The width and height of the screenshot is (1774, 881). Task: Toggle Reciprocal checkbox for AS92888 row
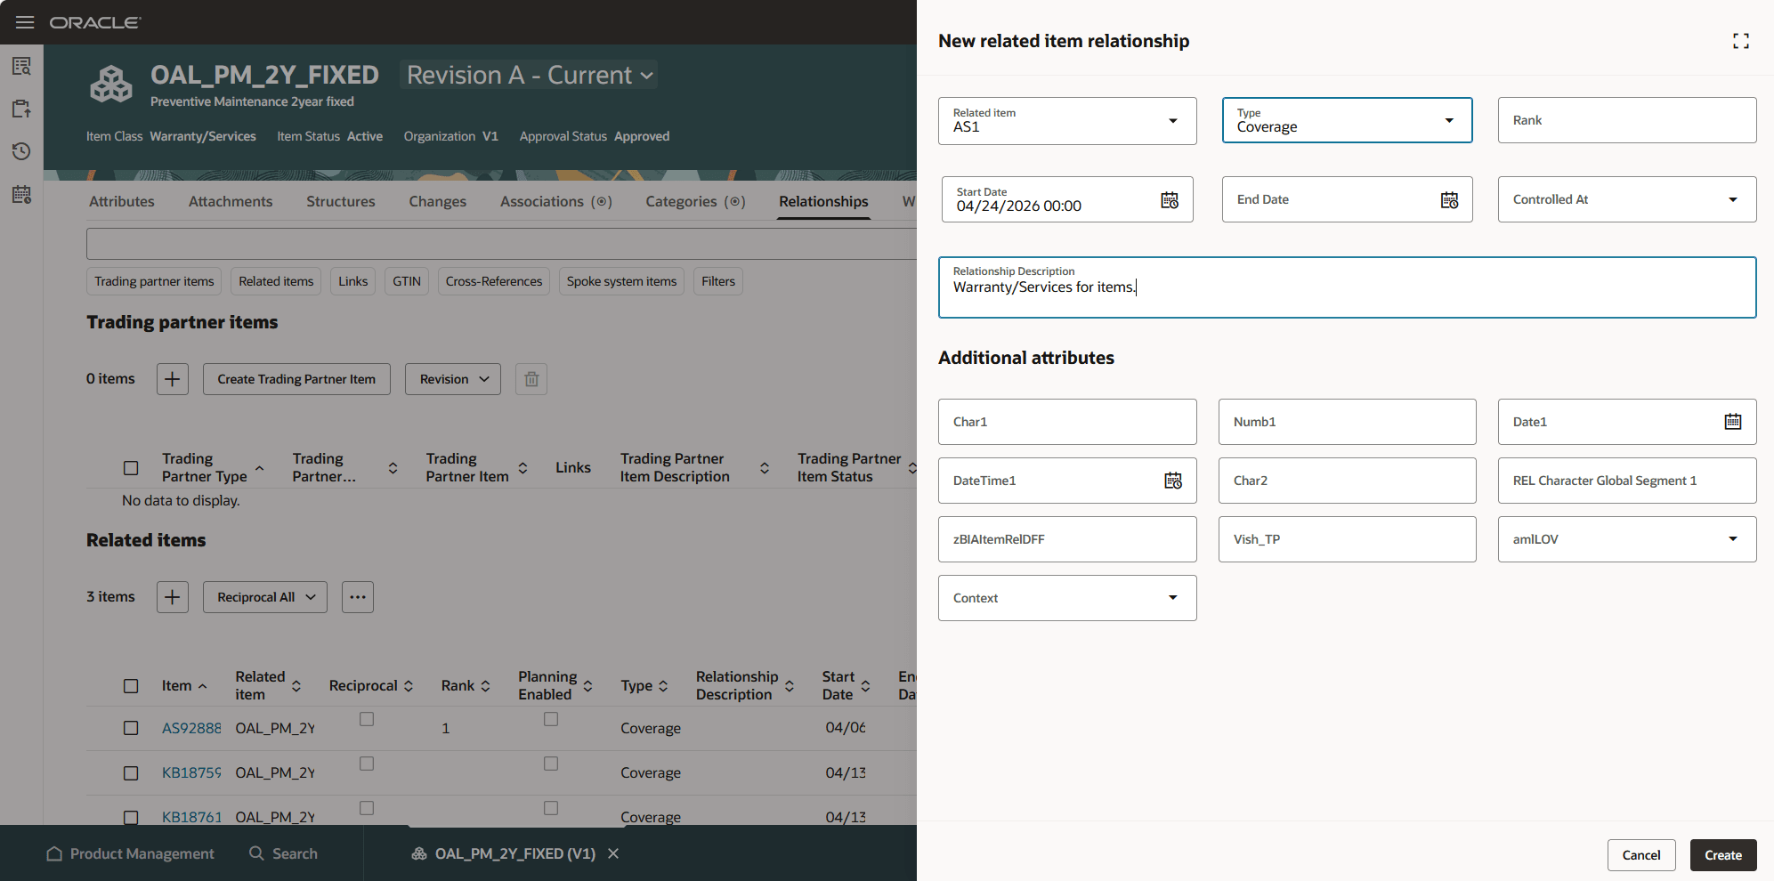point(367,719)
